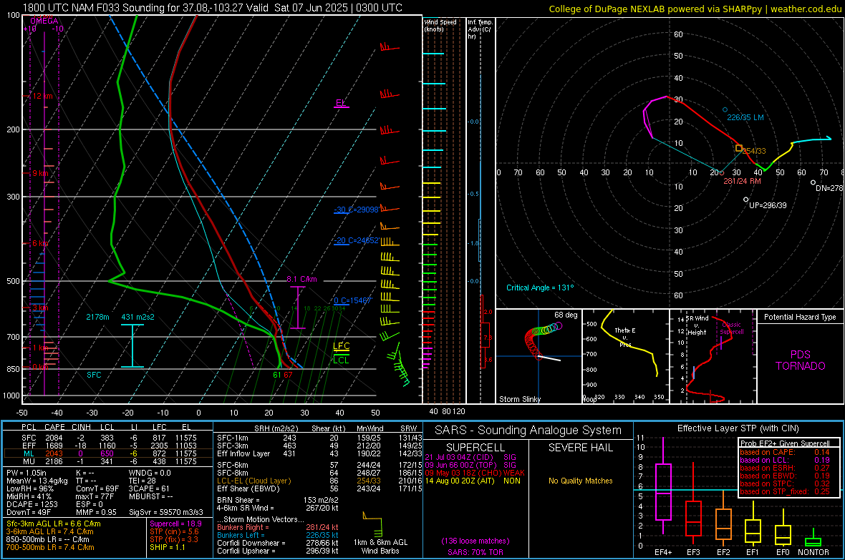Click the Bunkers Right = storm motion row
Viewport: 845px width, 560px height.
278,528
